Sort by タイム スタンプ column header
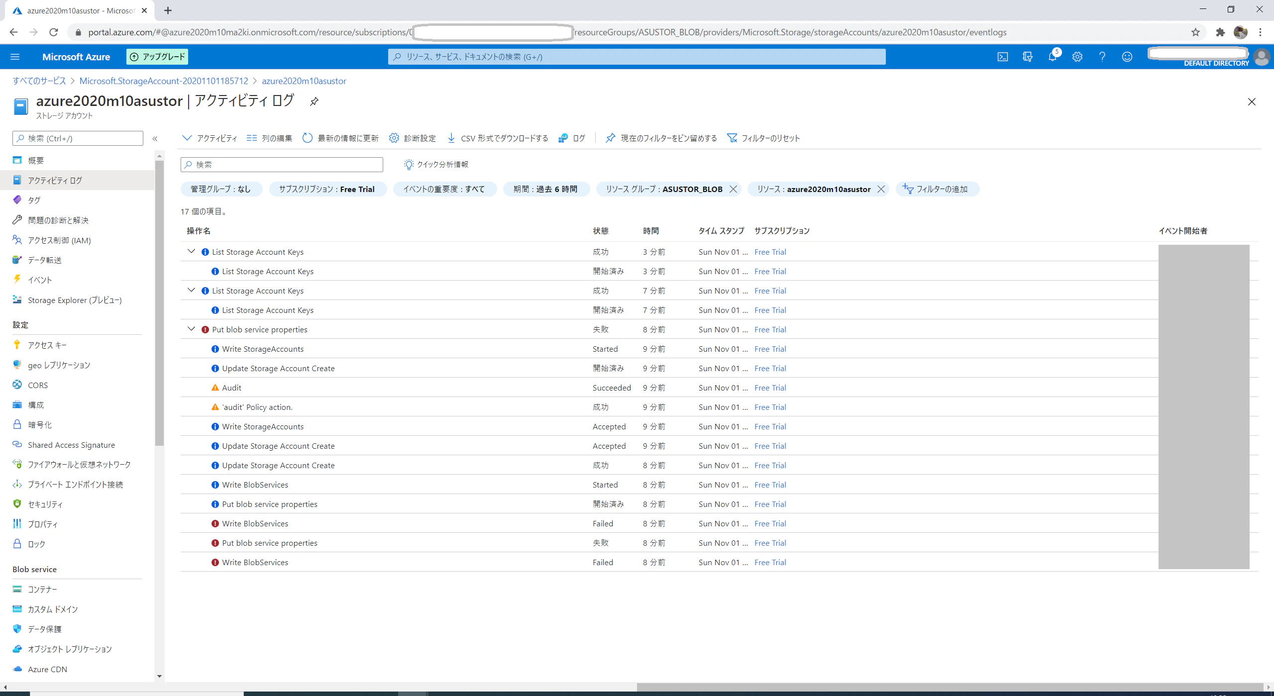The width and height of the screenshot is (1274, 696). [721, 231]
